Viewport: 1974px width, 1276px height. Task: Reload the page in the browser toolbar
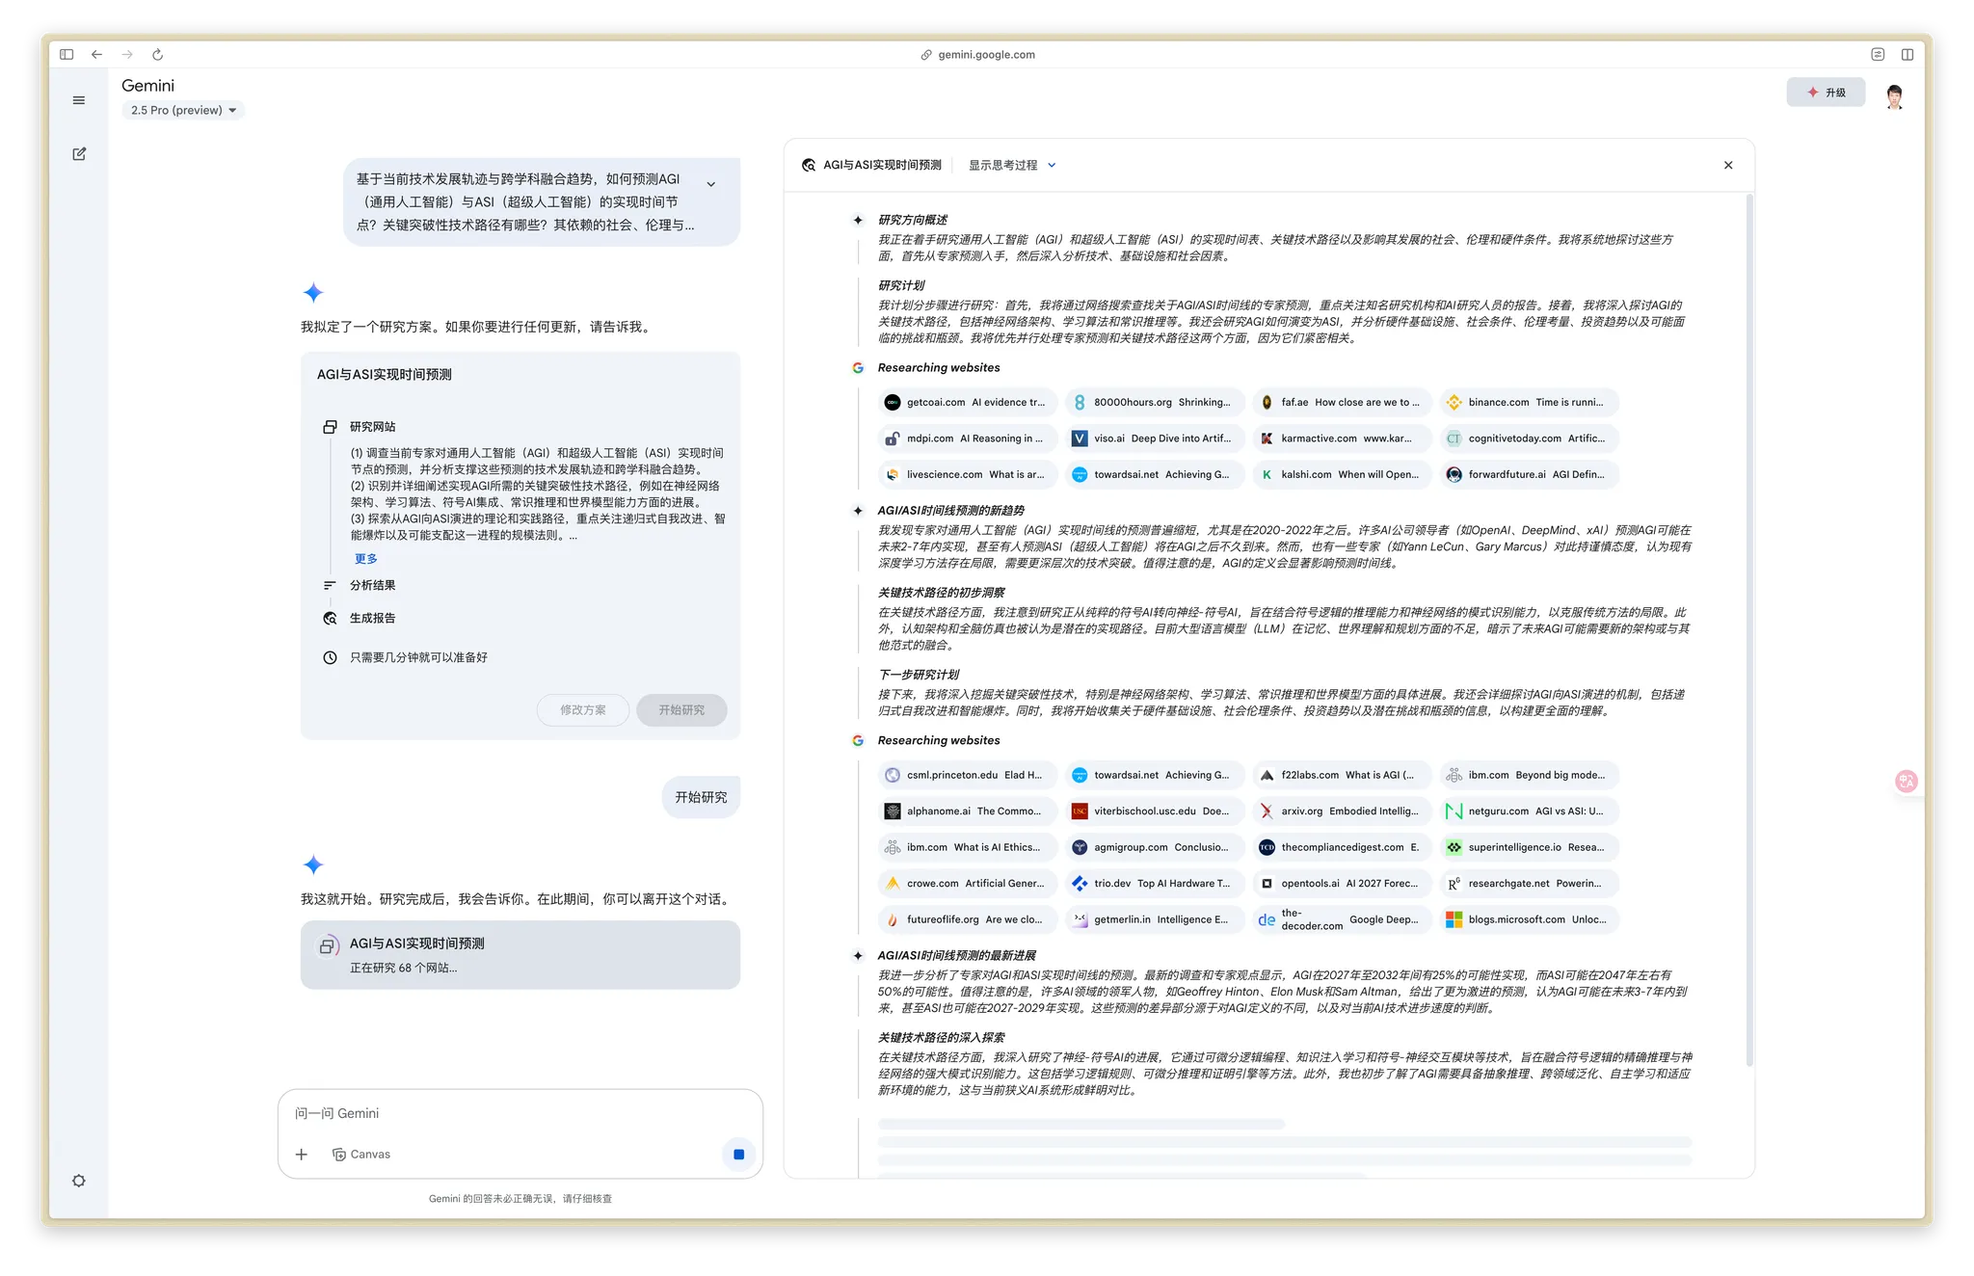click(158, 55)
